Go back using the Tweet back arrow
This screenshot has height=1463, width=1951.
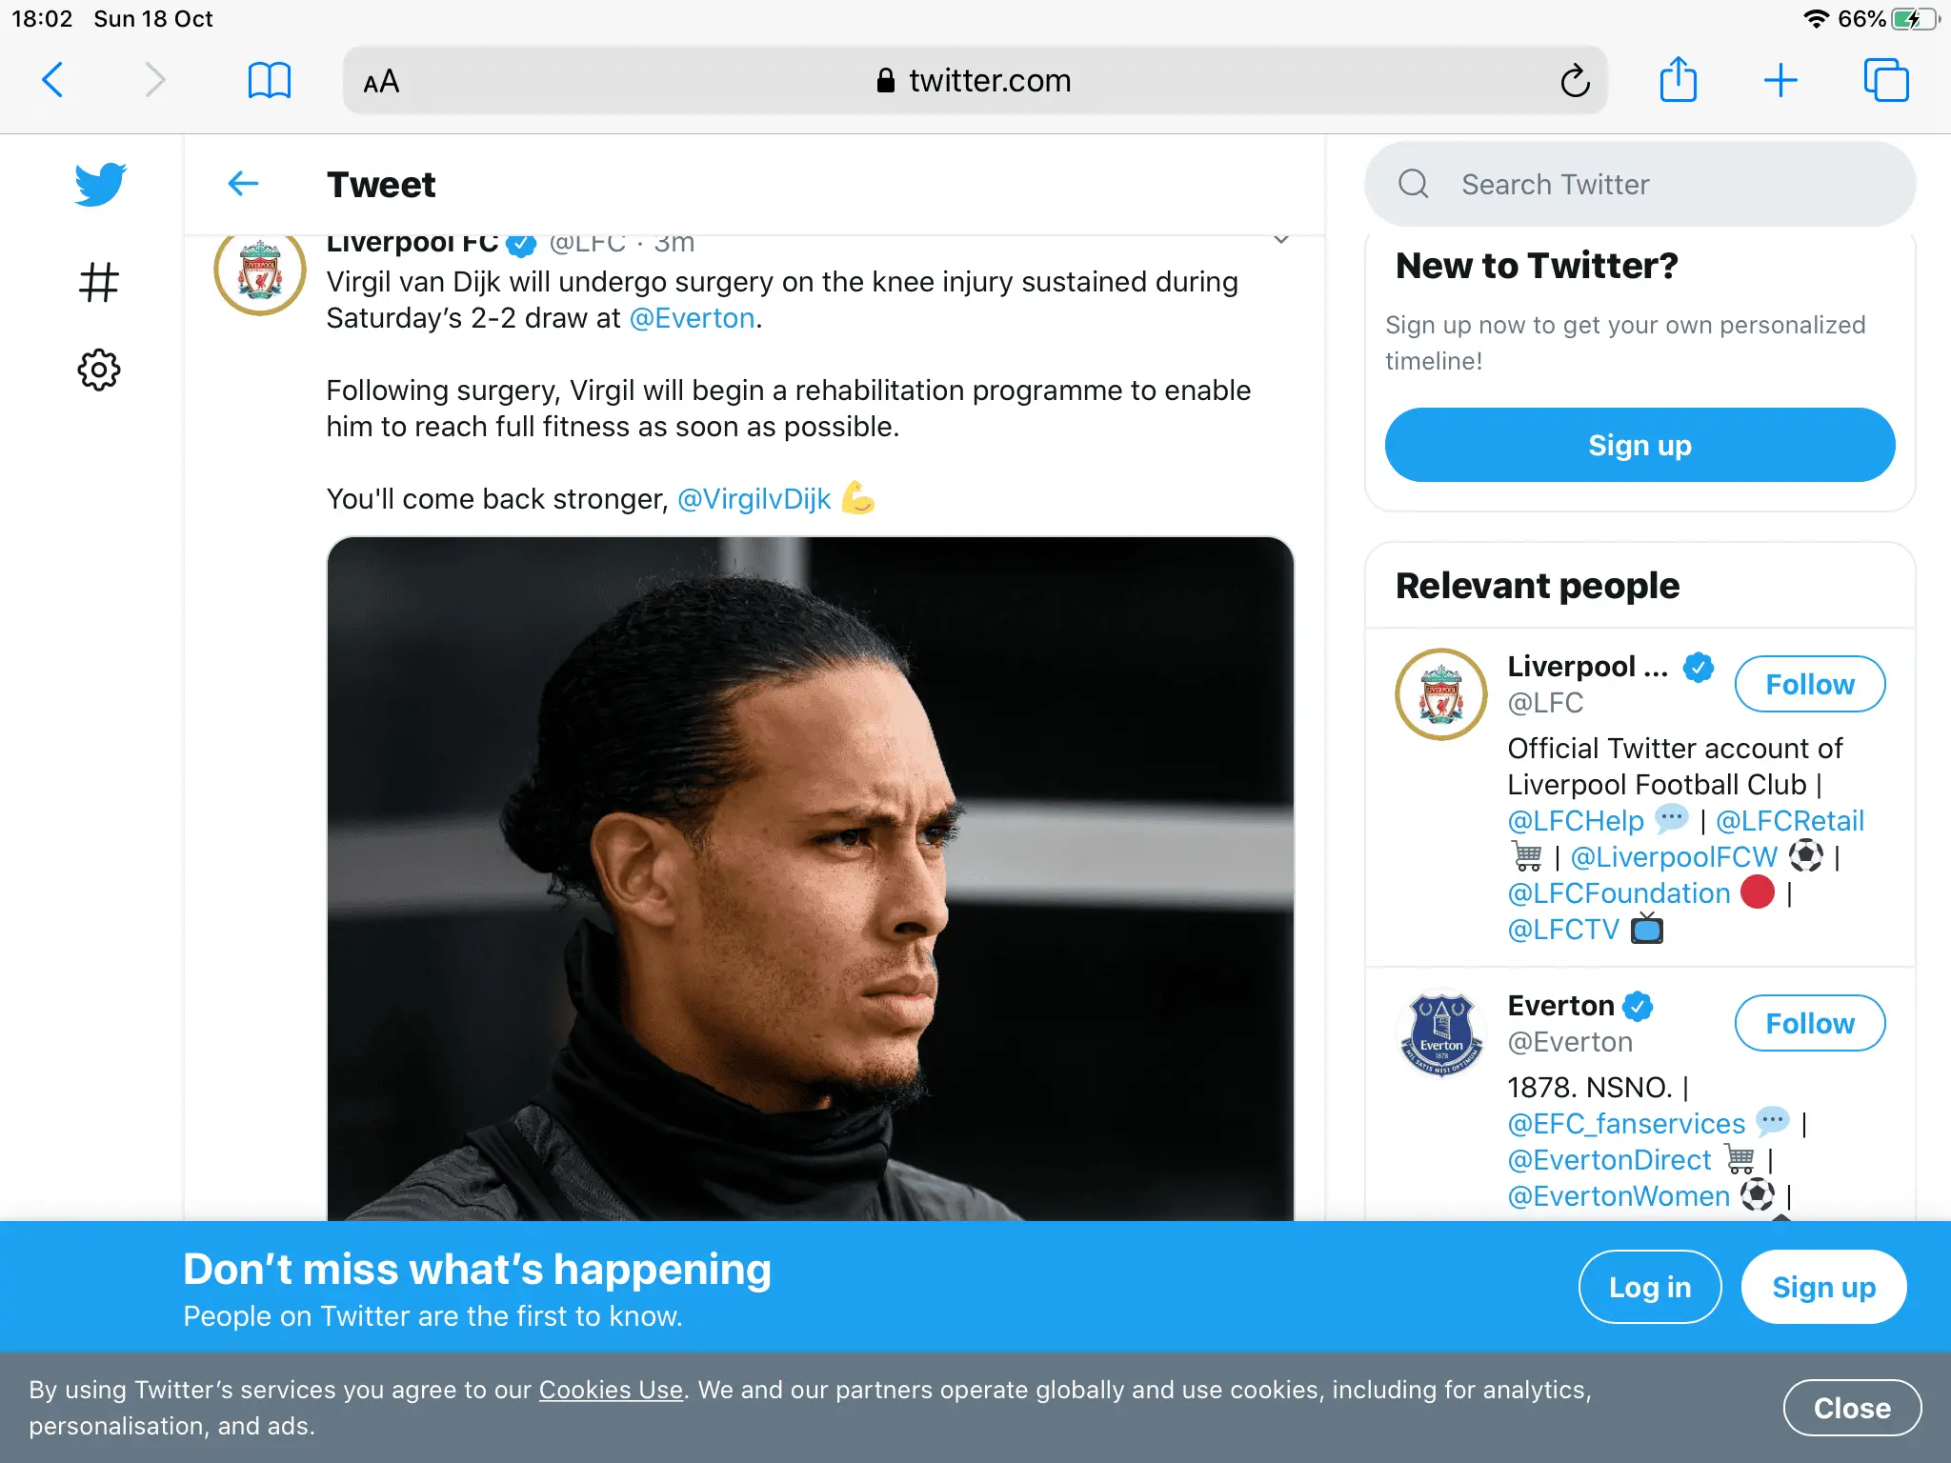pos(244,184)
